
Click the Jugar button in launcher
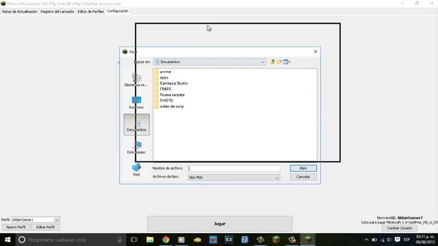tap(220, 223)
